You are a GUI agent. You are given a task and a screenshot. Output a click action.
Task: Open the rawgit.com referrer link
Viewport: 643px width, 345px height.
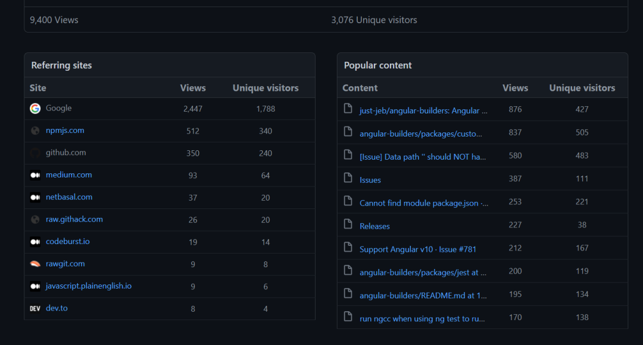coord(65,264)
